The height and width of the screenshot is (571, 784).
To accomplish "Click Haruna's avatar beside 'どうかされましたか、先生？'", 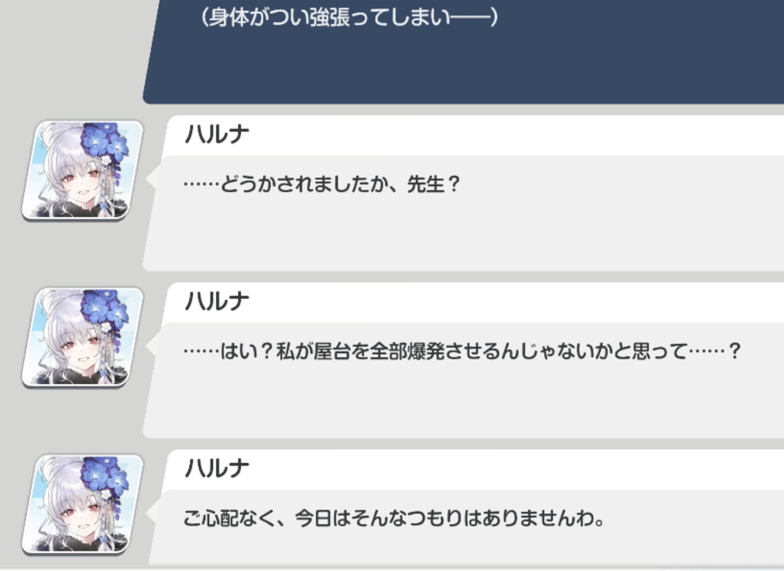I will point(82,170).
